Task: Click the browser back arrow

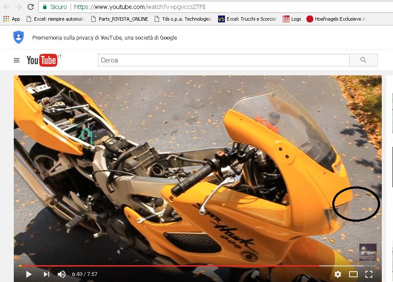Action: pyautogui.click(x=6, y=7)
